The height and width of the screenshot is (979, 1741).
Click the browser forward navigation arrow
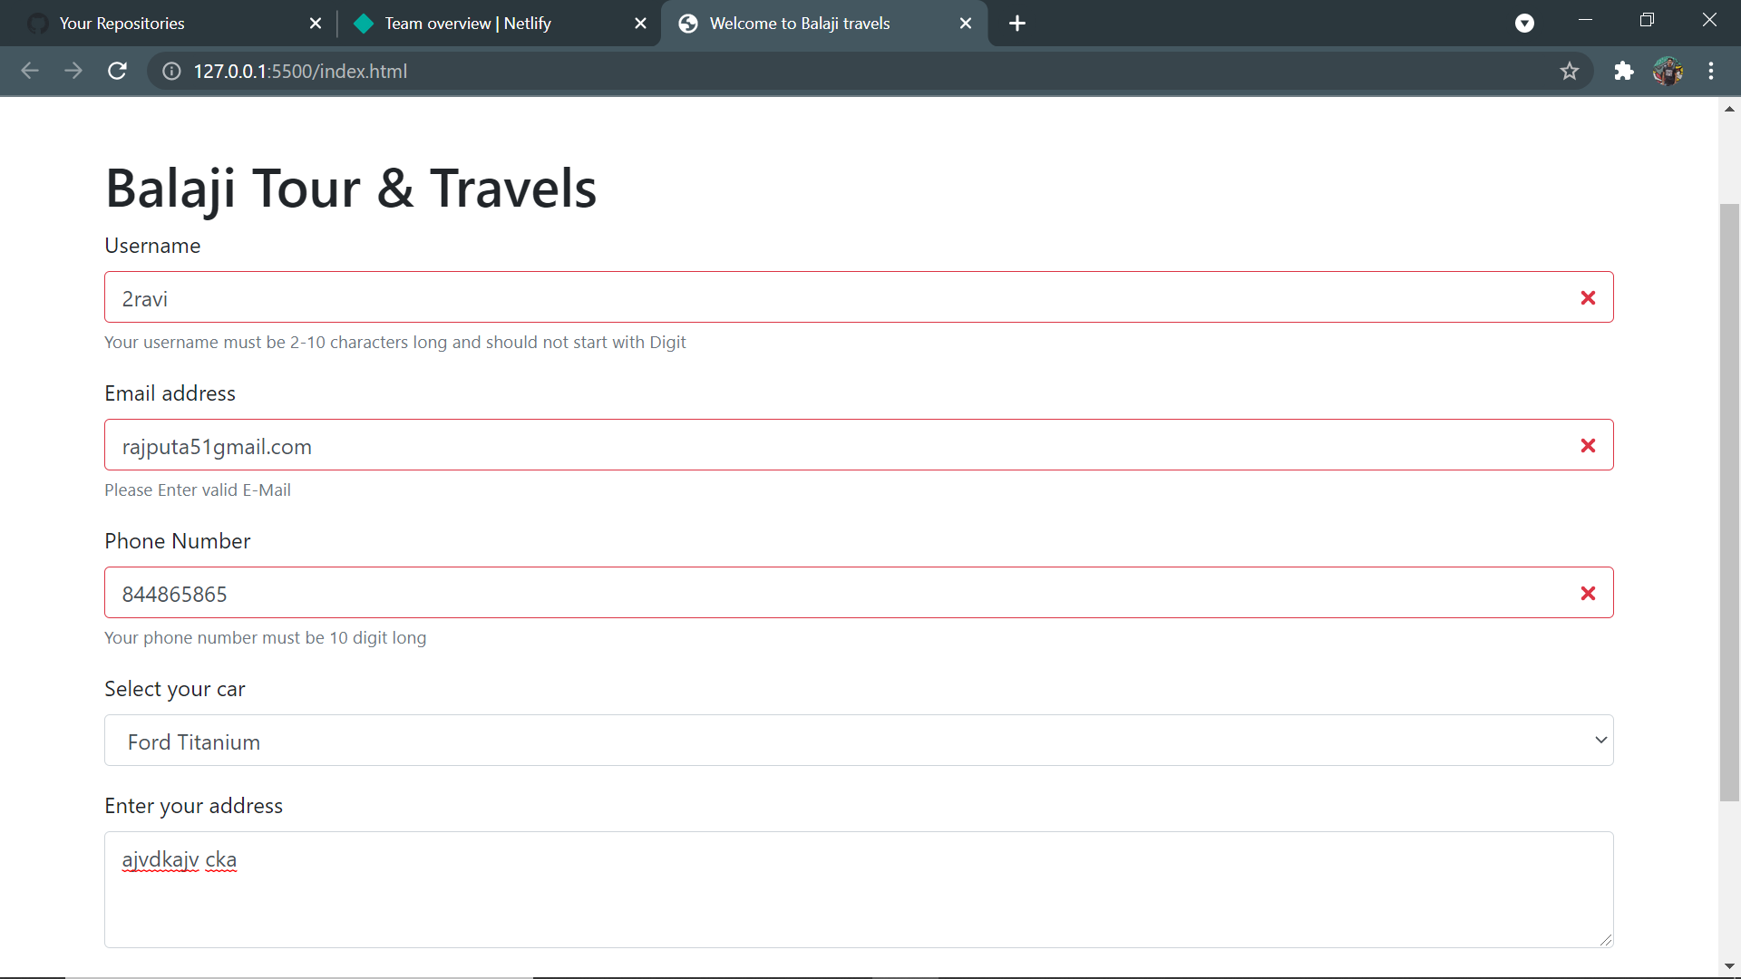(73, 71)
